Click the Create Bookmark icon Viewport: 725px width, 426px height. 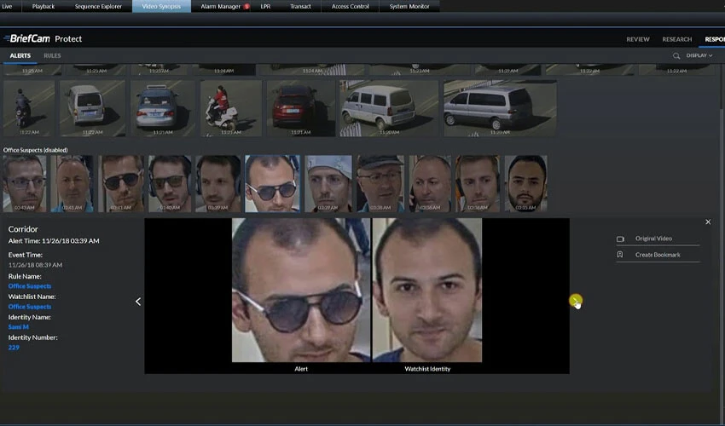tap(620, 255)
